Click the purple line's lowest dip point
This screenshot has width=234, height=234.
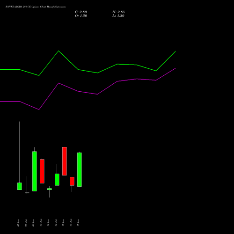(39, 110)
